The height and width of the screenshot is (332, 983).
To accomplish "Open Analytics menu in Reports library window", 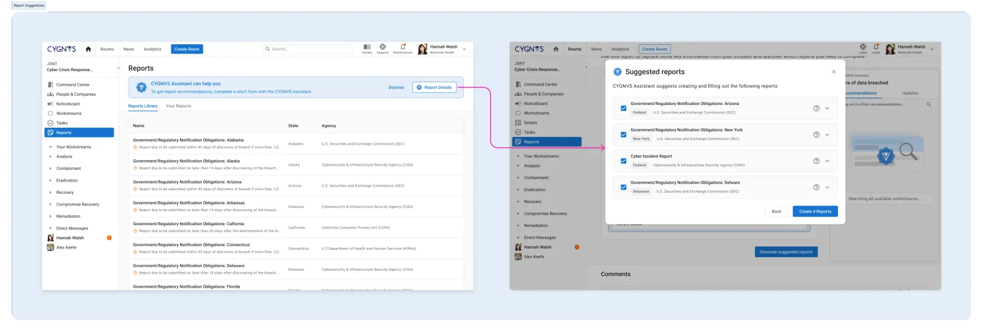I will point(152,49).
